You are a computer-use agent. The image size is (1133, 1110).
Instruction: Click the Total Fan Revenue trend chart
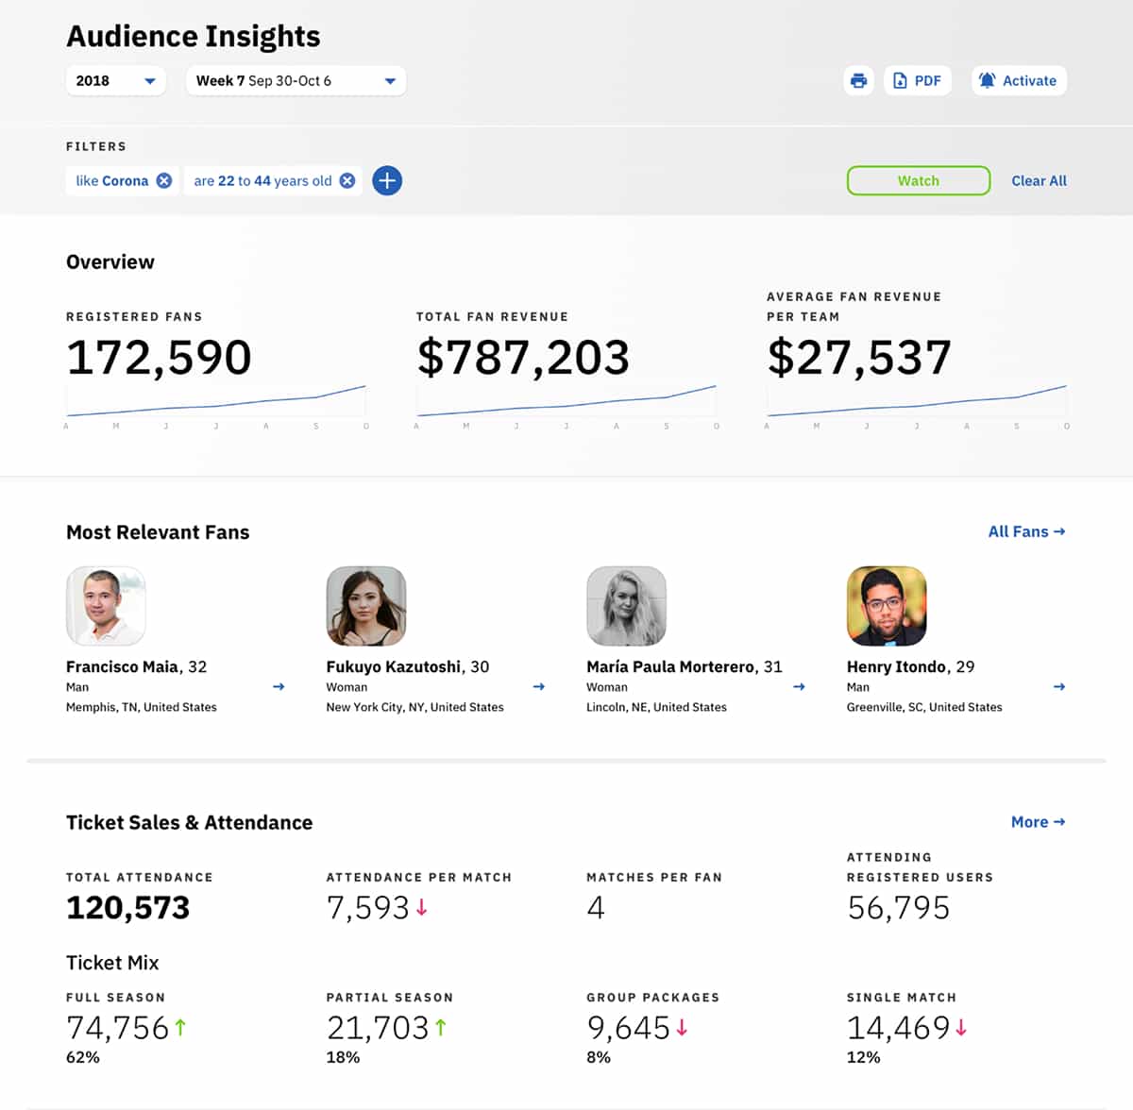(566, 402)
